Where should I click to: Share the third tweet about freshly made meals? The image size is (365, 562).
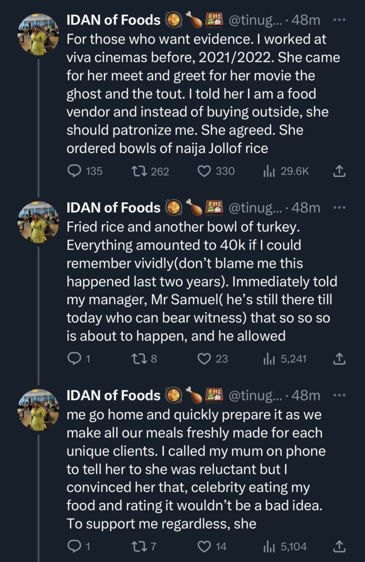(x=339, y=546)
